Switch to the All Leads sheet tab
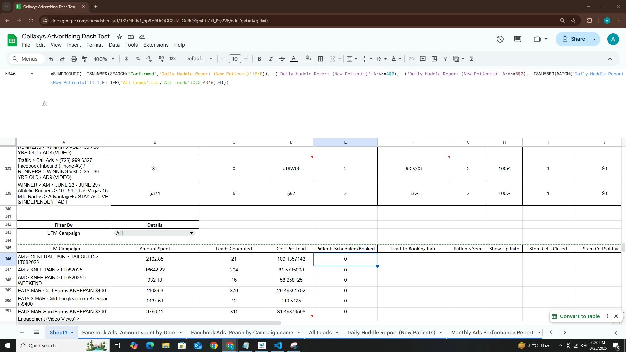The width and height of the screenshot is (626, 352). click(x=320, y=332)
